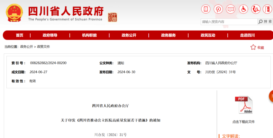Screen dimensions: 273x138
Task: Click the 发布机构 label
Action: (x=194, y=63)
